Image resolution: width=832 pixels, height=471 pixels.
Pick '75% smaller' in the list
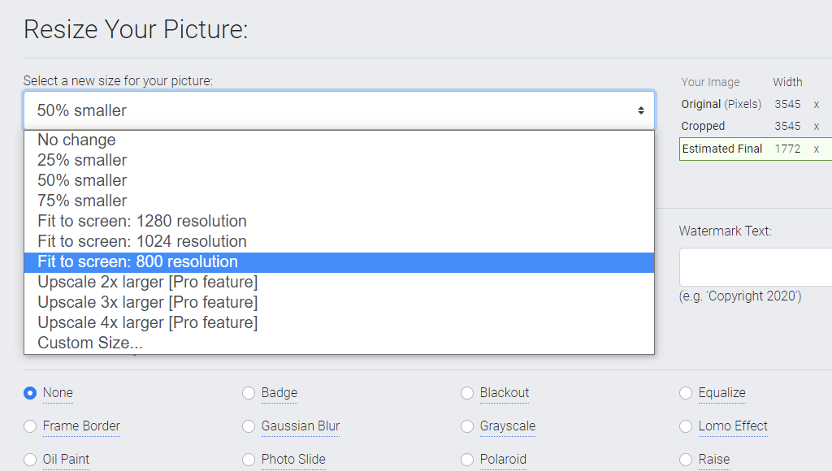pos(339,201)
